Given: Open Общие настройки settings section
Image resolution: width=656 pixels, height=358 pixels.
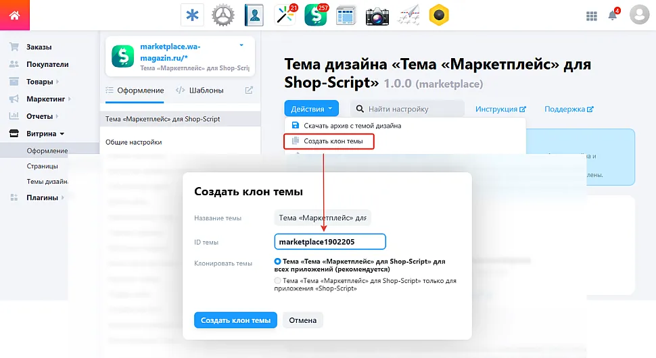Looking at the screenshot, I should tap(133, 142).
